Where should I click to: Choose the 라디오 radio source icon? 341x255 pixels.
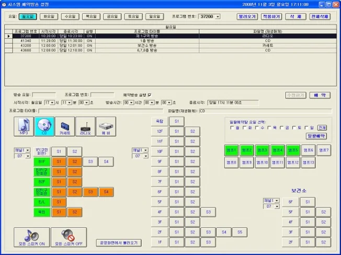coord(85,126)
